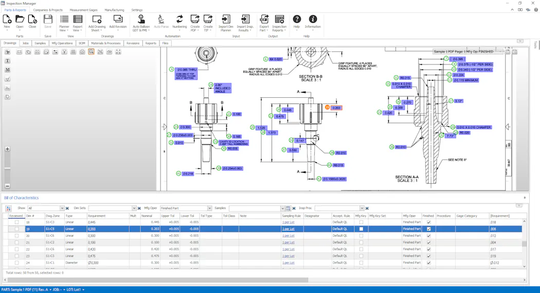Click the 1 per Lot link for dimension 24

288,263
